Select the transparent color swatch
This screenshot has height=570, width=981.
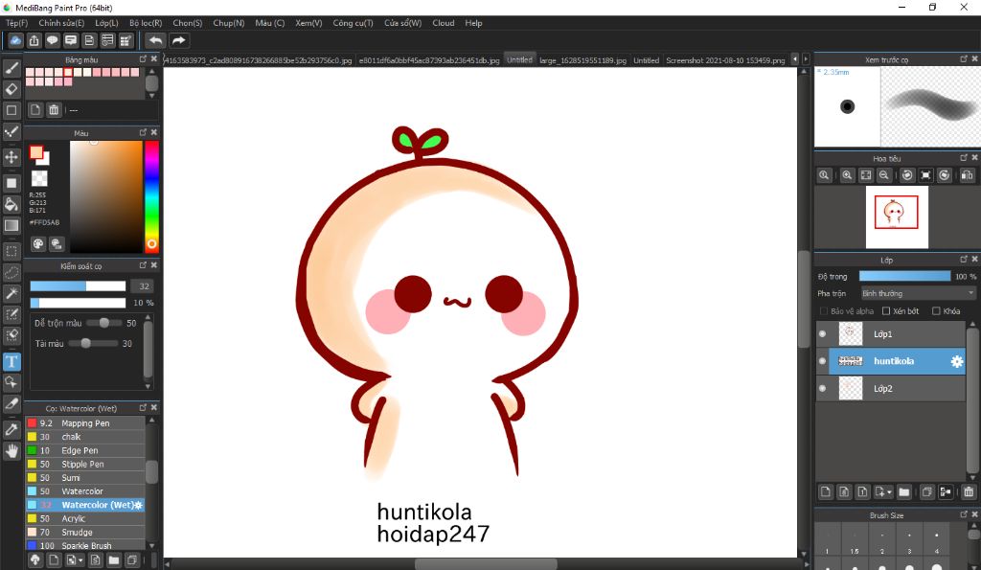coord(39,178)
